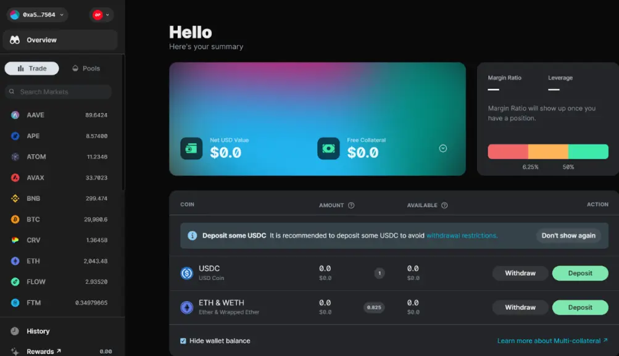This screenshot has height=356, width=619.
Task: Withdraw from the USDC row
Action: (x=520, y=273)
